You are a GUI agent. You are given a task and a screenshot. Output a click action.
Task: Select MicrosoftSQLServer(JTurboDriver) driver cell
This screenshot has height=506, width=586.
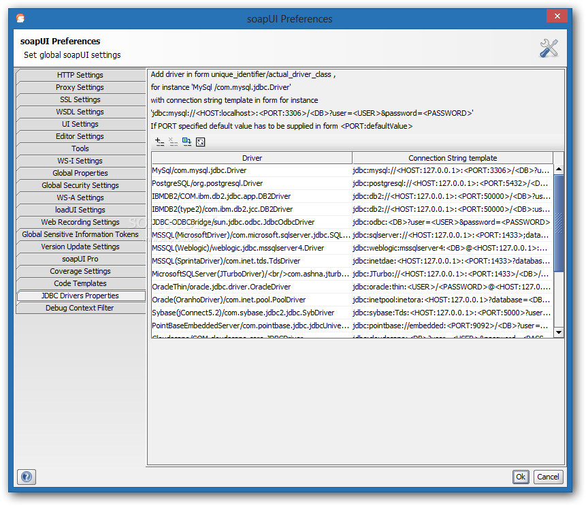252,274
